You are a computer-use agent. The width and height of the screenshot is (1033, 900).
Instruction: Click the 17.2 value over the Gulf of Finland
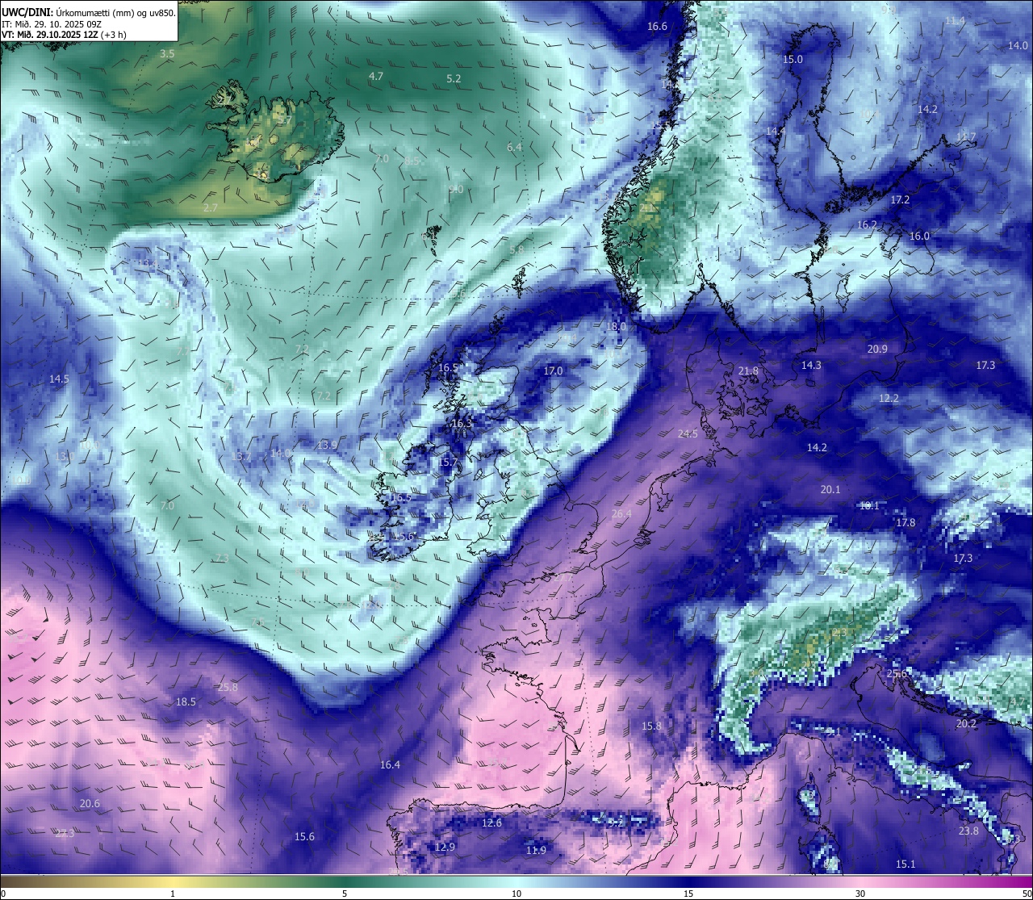[900, 199]
